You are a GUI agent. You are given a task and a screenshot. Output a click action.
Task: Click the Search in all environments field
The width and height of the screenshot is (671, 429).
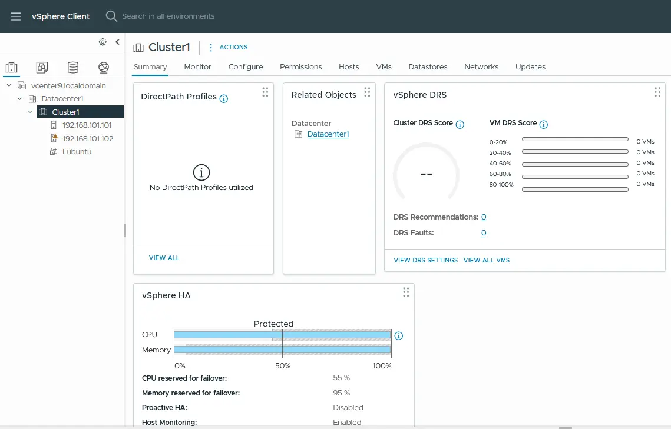click(x=167, y=16)
